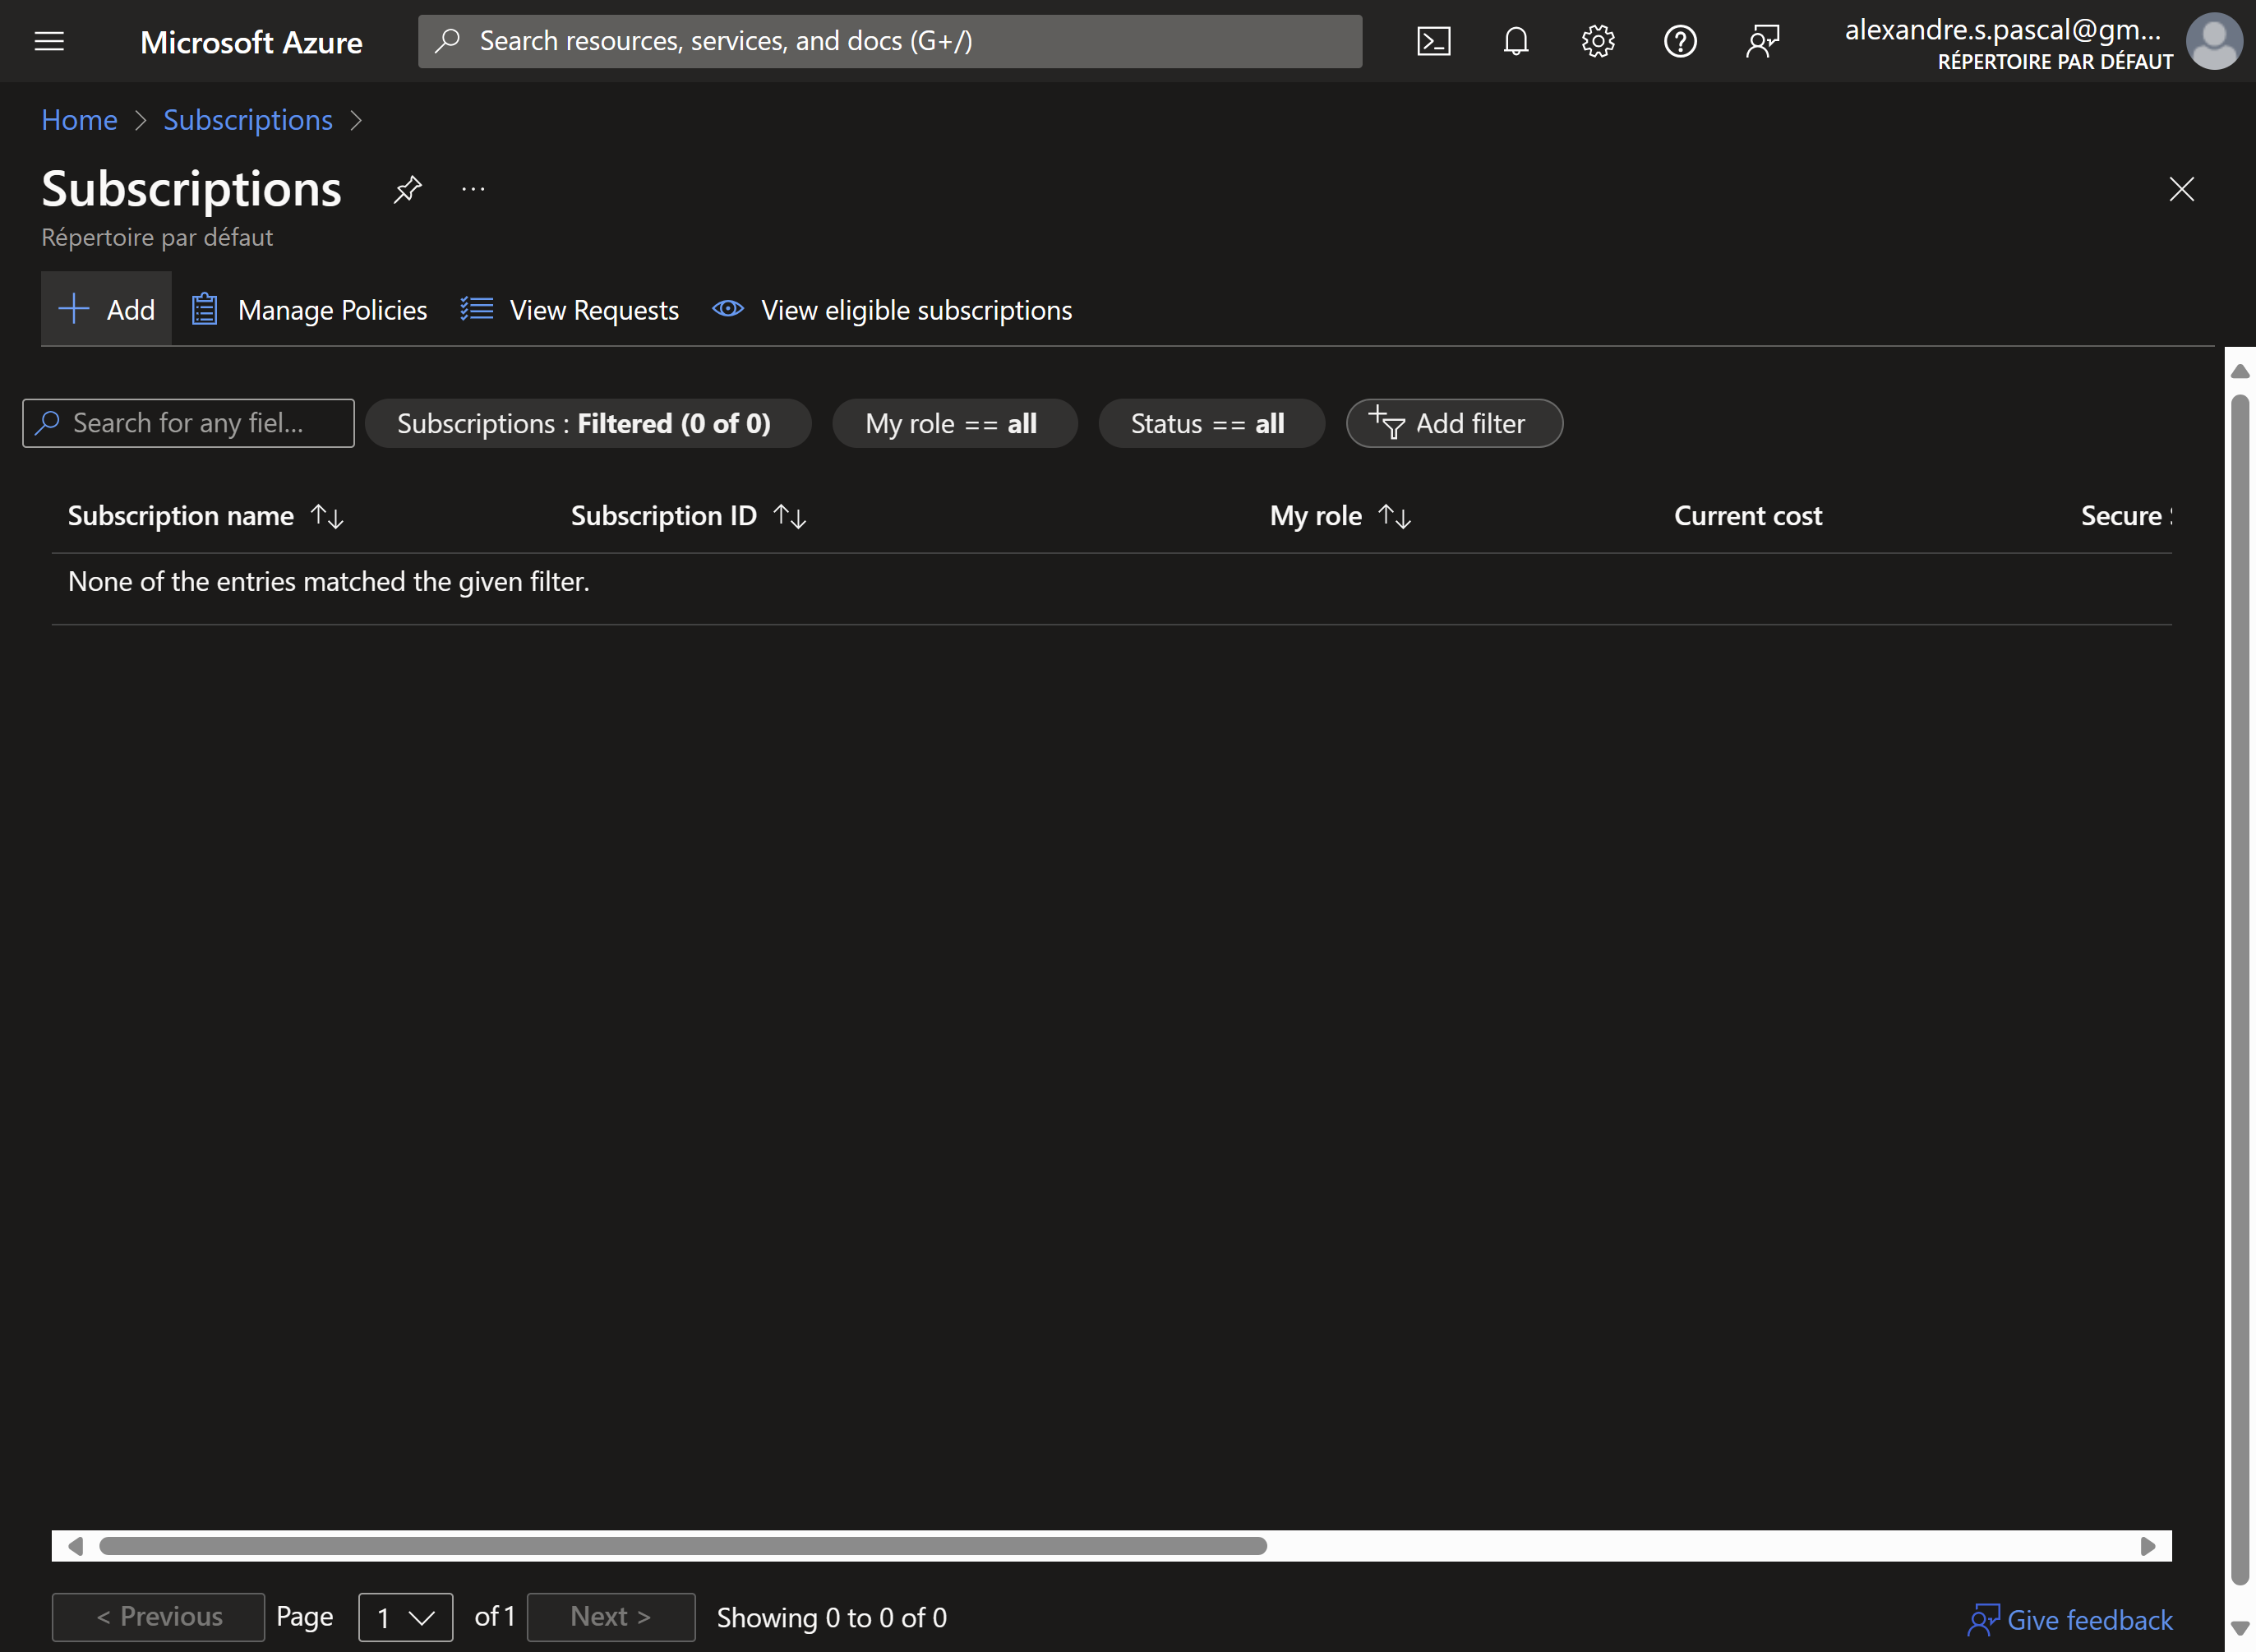Image resolution: width=2256 pixels, height=1652 pixels.
Task: Sort by Subscription name column
Action: pos(205,516)
